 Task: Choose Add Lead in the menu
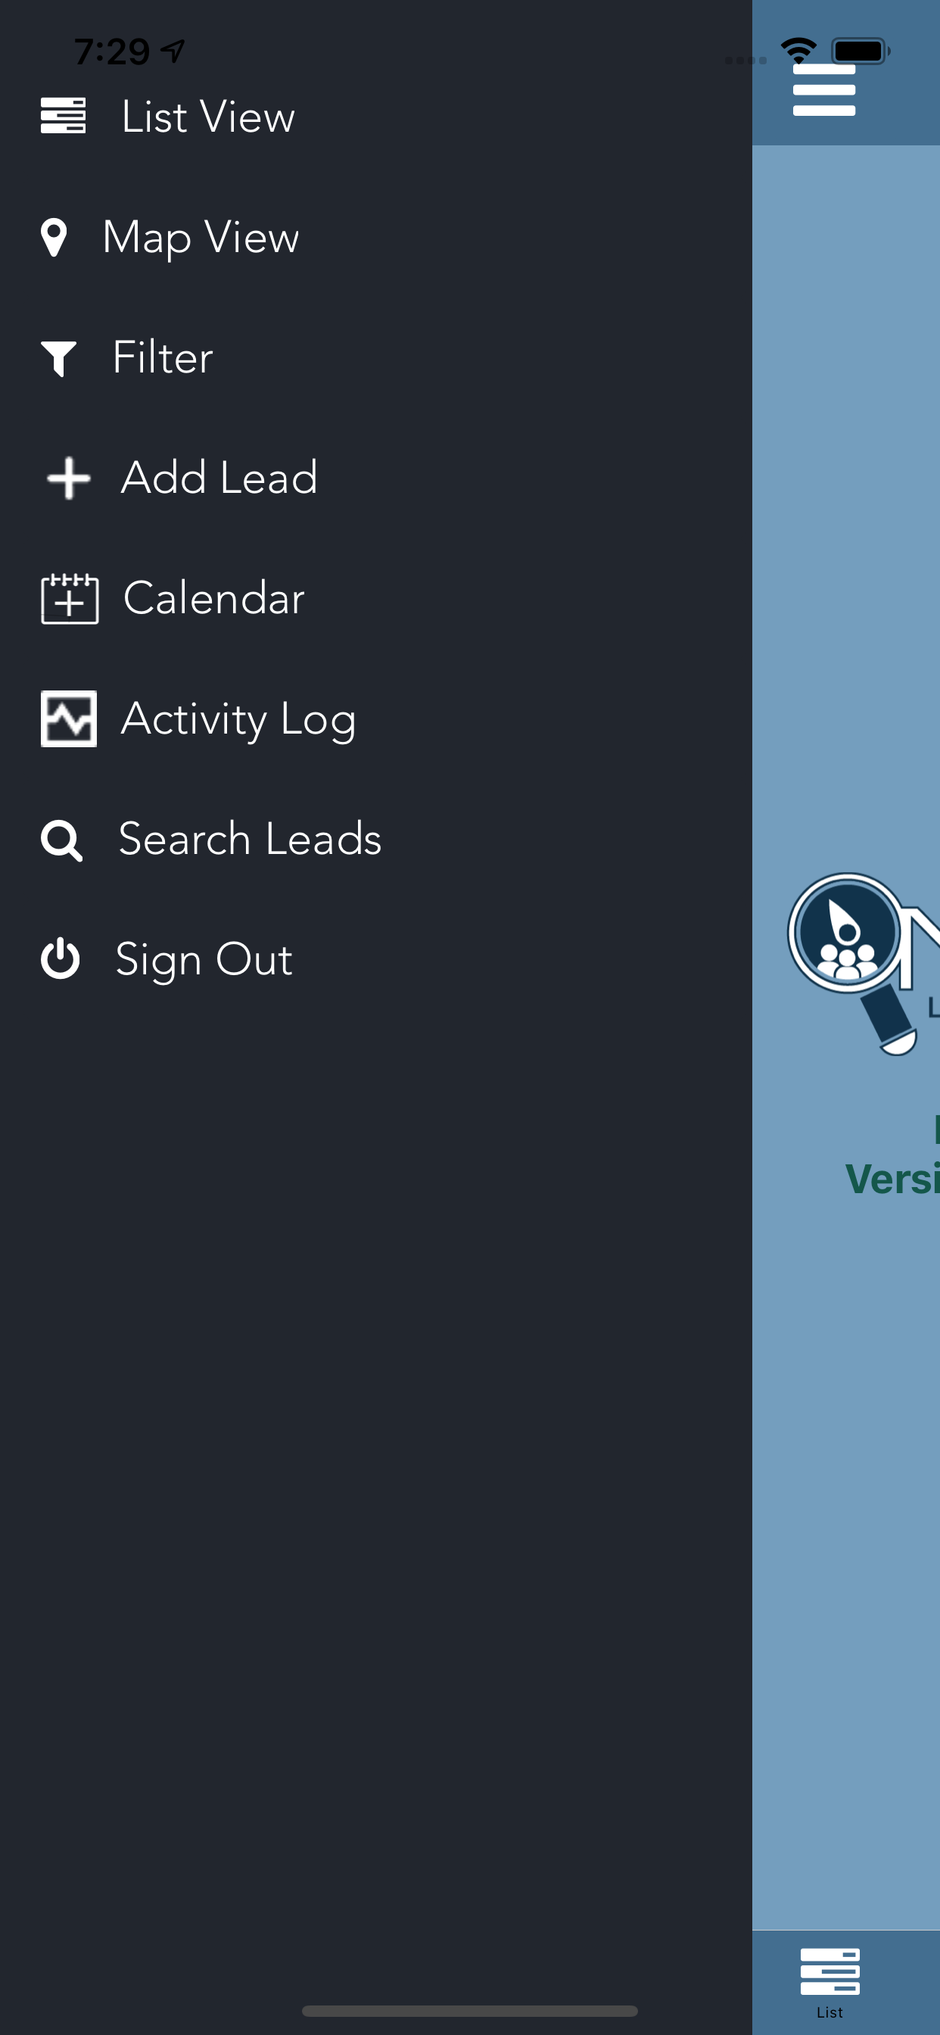coord(219,477)
